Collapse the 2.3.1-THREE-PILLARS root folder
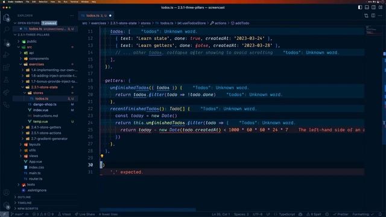This screenshot has width=386, height=217. pos(33,35)
